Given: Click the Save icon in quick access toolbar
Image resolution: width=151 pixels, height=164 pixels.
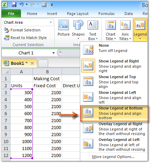Looking at the screenshot, I should click(14, 5).
